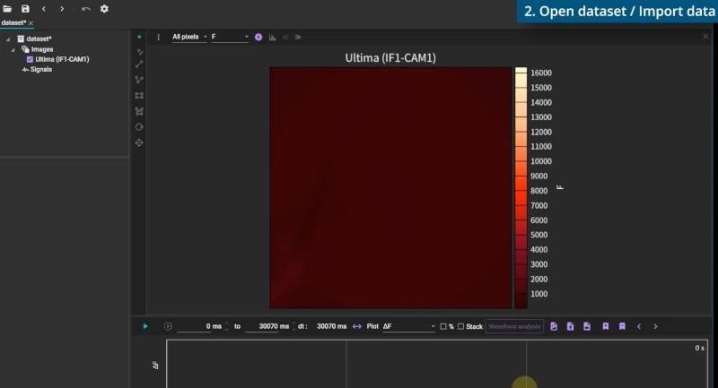Enable the % checkbox

pyautogui.click(x=442, y=326)
